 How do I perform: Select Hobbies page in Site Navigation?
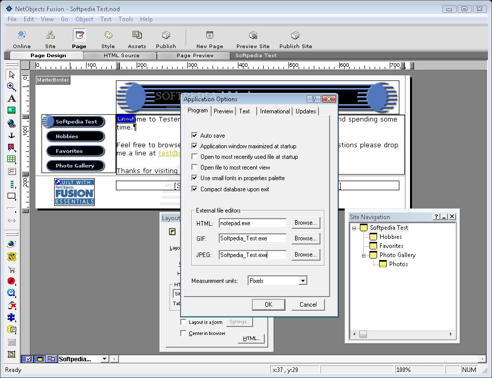click(x=390, y=237)
